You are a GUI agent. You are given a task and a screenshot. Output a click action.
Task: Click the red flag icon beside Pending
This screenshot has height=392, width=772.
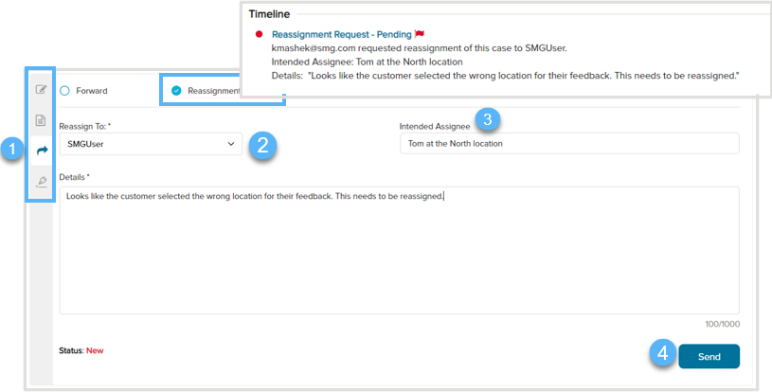pos(419,34)
